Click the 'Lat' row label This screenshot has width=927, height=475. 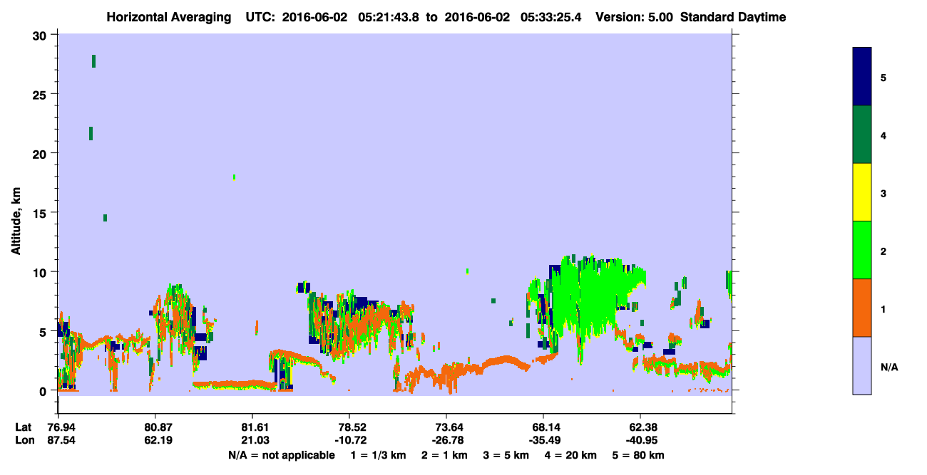(24, 427)
